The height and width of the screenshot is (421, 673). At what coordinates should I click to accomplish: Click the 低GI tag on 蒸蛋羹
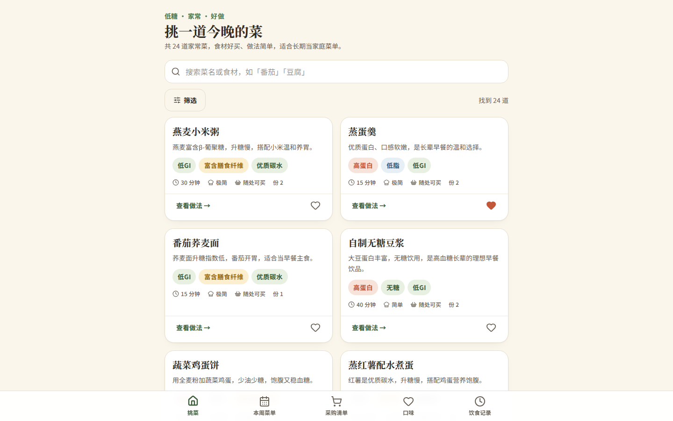coord(419,166)
